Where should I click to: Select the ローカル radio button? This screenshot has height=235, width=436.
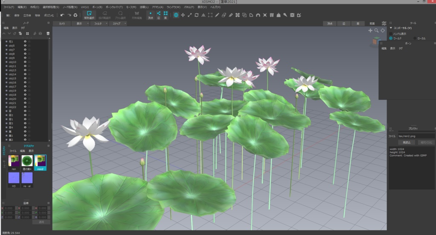(415, 38)
